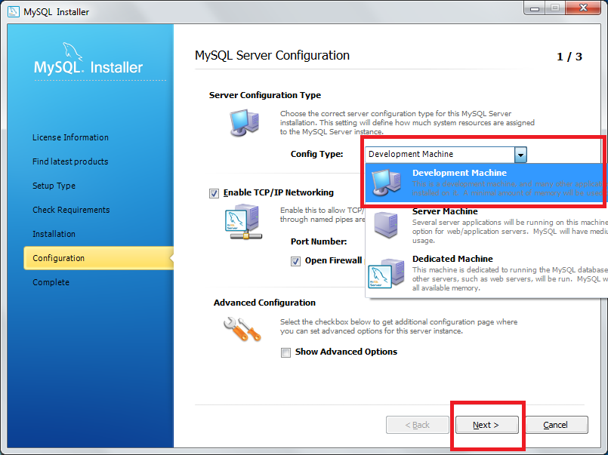The width and height of the screenshot is (608, 455).
Task: Click the Server Configuration Type label
Action: (265, 95)
